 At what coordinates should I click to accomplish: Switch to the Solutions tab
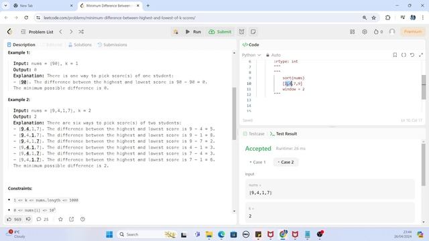tap(80, 45)
